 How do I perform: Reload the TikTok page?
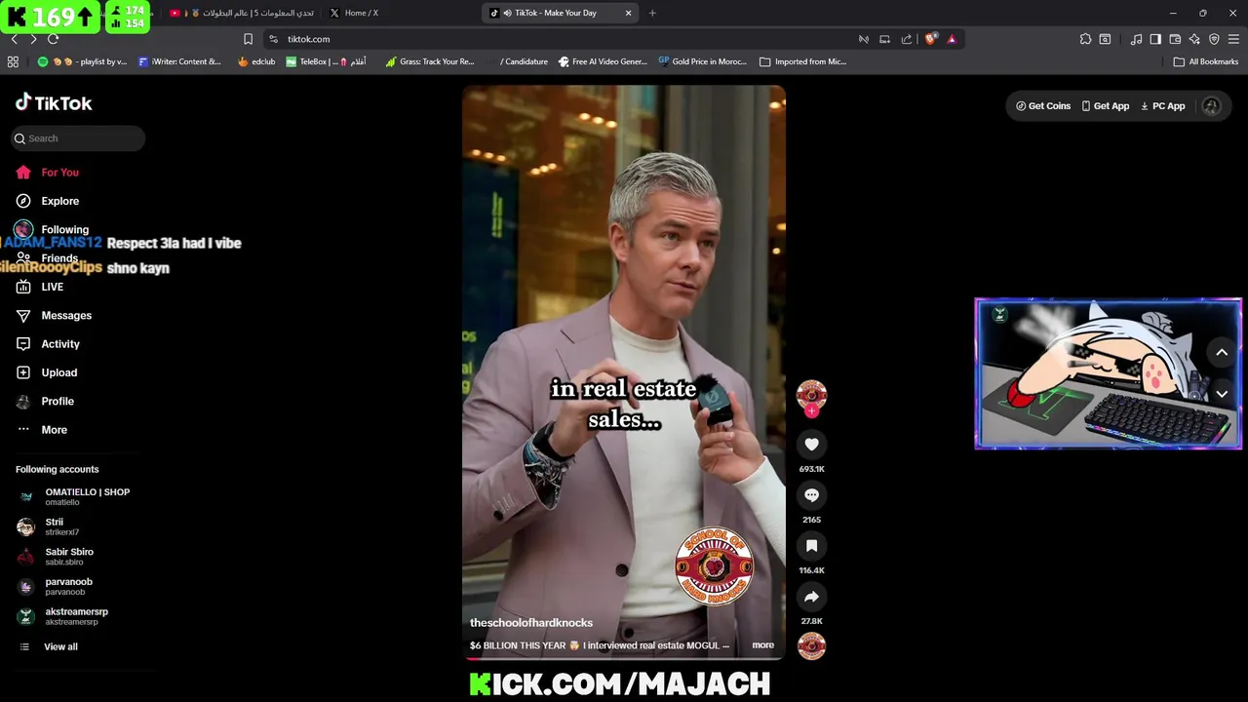pos(54,39)
